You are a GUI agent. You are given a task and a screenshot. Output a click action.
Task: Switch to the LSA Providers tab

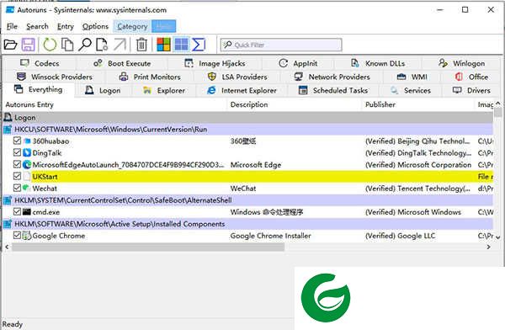(237, 77)
